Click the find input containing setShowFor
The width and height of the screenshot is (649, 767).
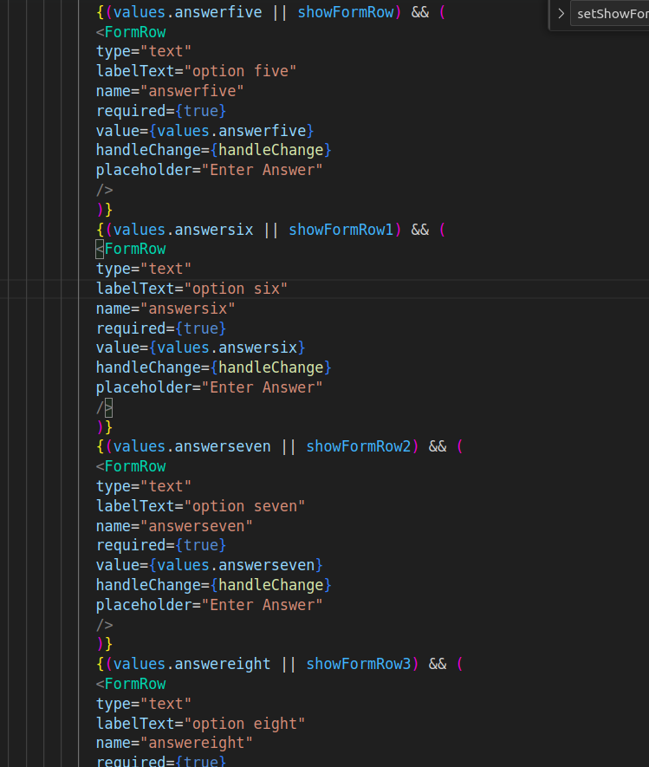coord(611,14)
